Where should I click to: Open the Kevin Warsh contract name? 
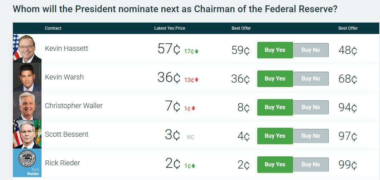(x=64, y=77)
